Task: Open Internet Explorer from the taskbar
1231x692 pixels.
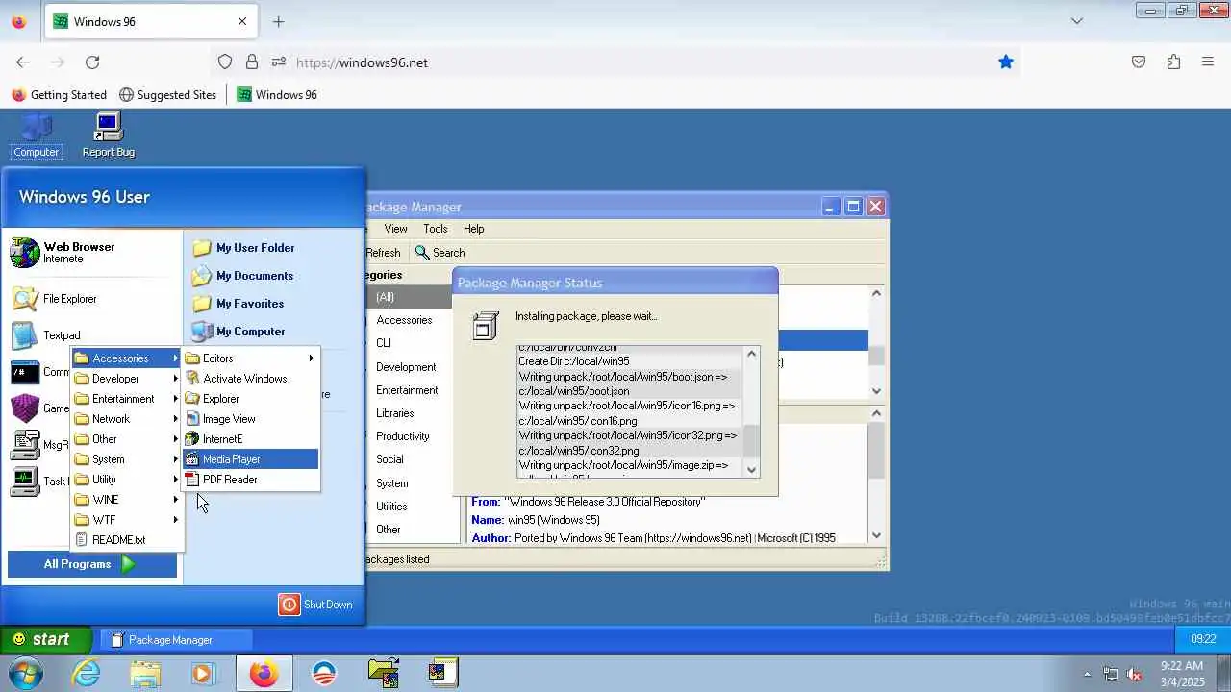Action: 87,673
